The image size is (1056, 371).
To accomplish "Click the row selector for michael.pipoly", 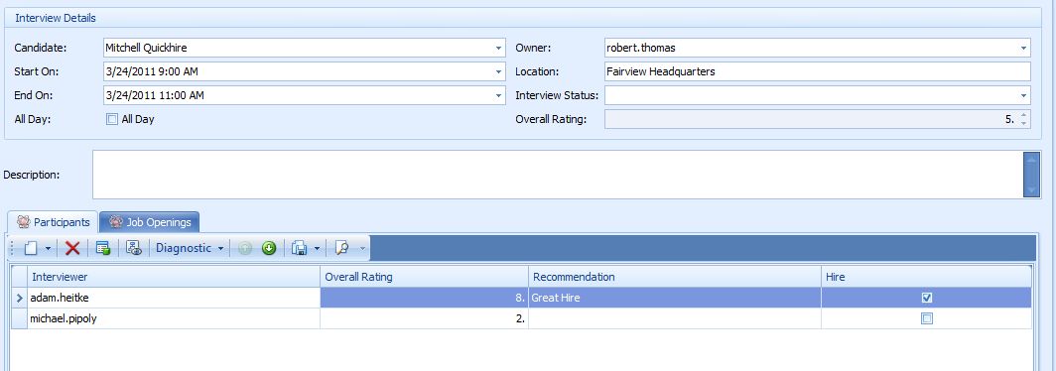I will pos(20,318).
